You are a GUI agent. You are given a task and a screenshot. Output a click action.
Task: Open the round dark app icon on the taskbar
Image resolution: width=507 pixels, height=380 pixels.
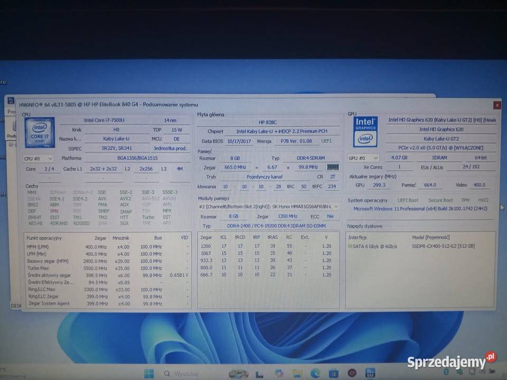tap(352, 373)
